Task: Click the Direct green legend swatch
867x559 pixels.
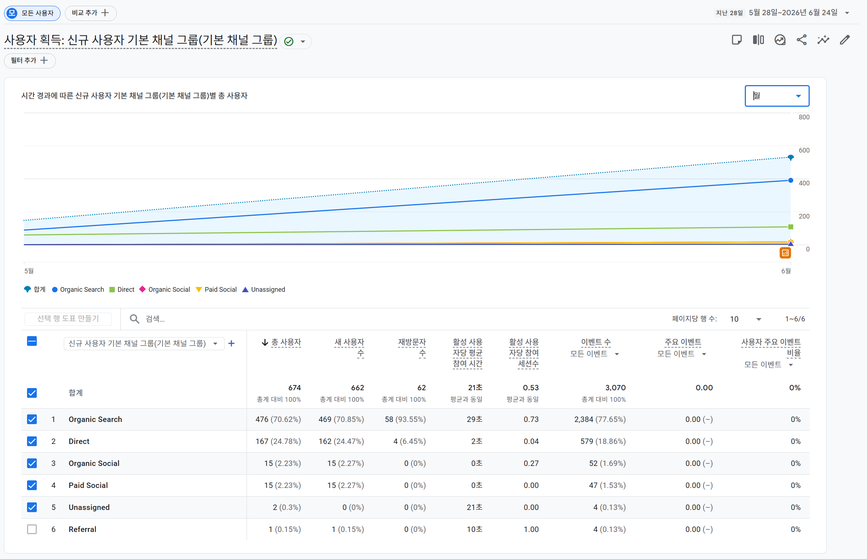Action: click(112, 290)
